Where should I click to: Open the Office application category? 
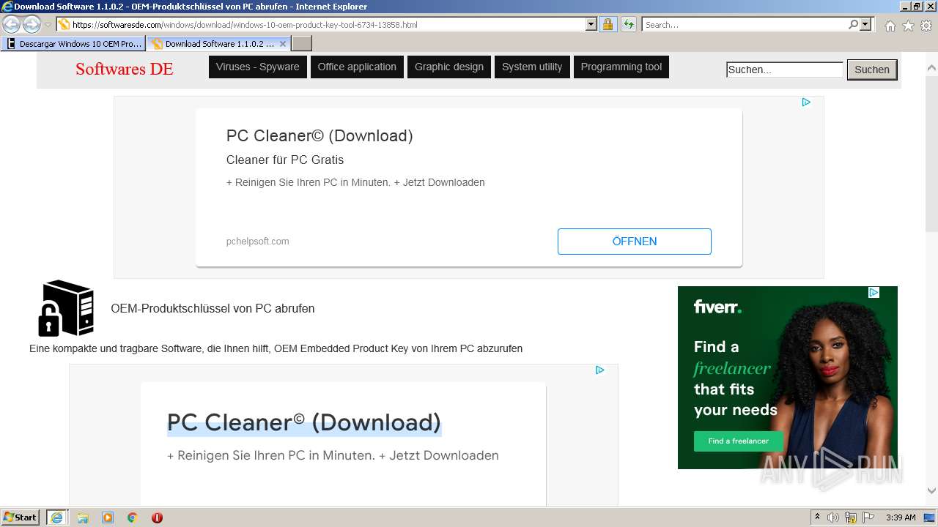click(x=357, y=67)
